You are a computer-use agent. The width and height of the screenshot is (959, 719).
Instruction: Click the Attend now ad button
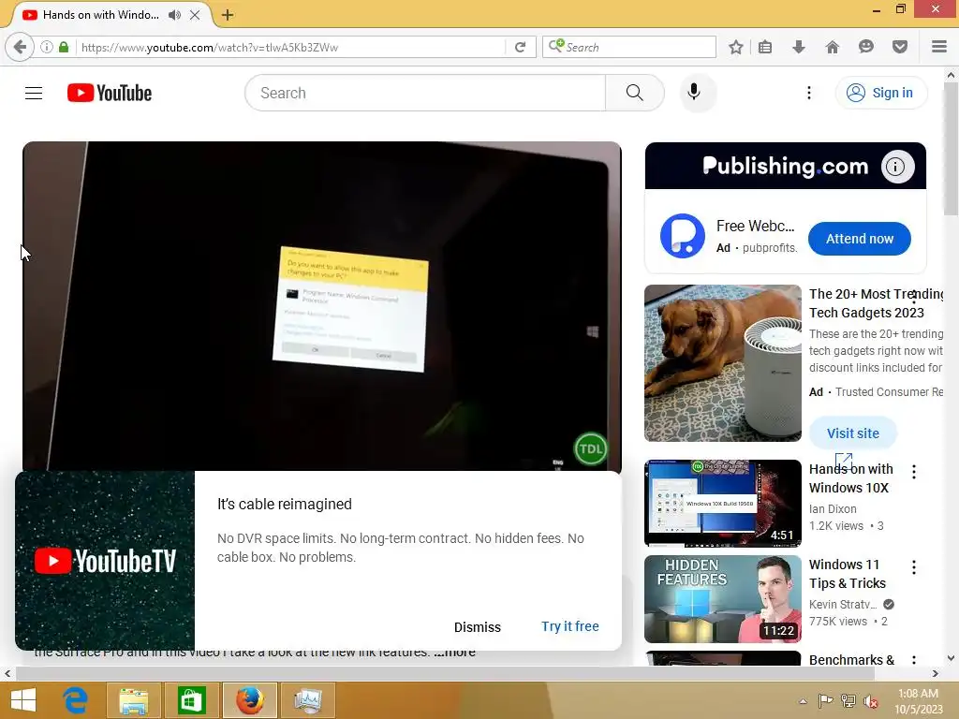(860, 239)
